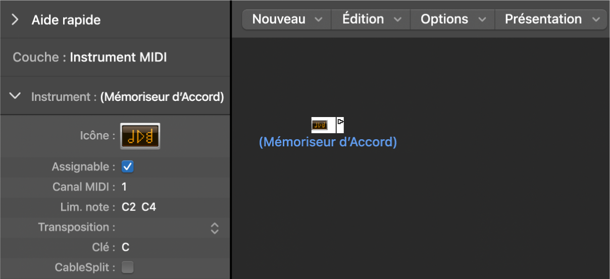Open the Présentation menu

click(x=551, y=19)
